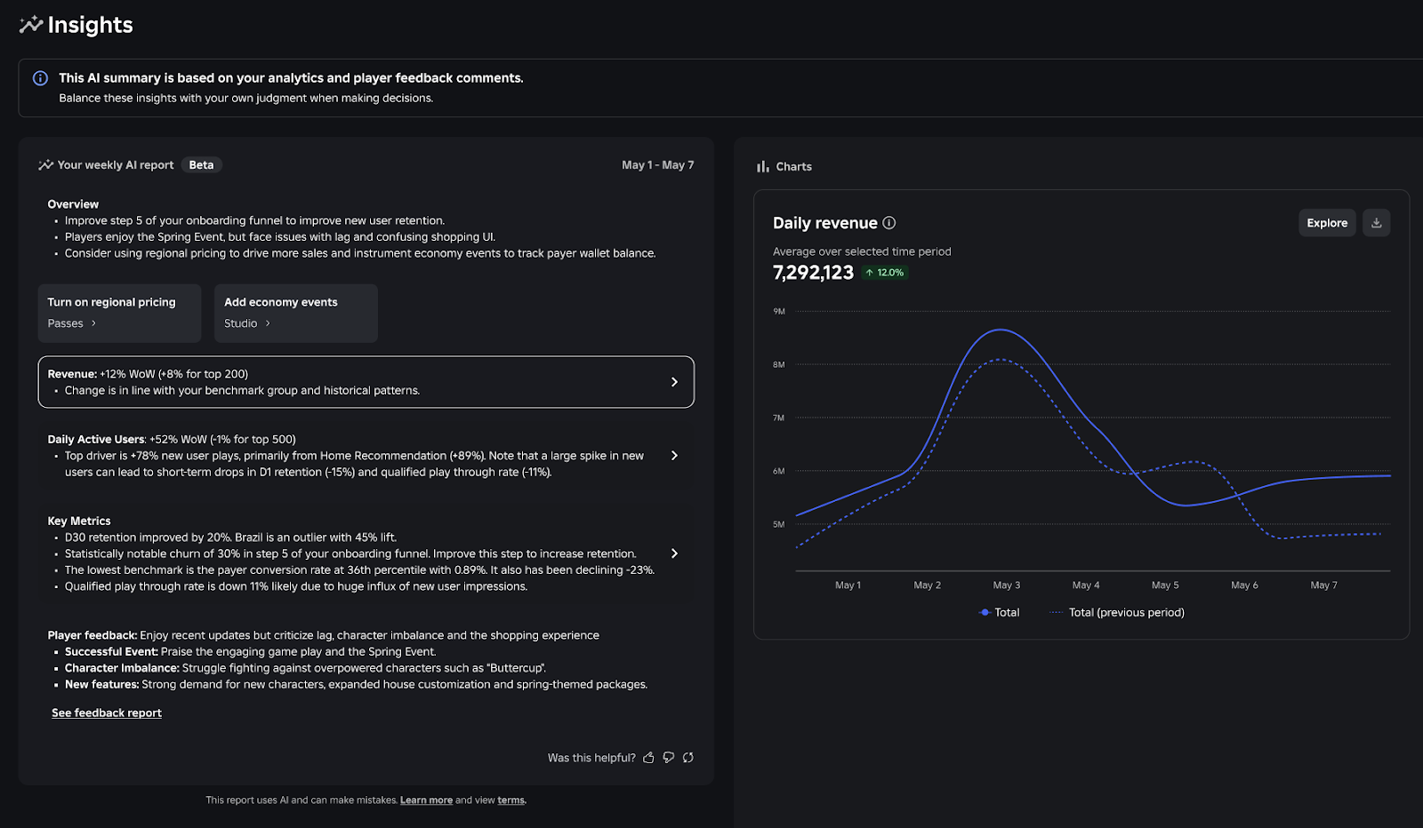Click the sparkle icon beside weekly AI report
Screen dimensions: 1423x828
click(x=44, y=164)
